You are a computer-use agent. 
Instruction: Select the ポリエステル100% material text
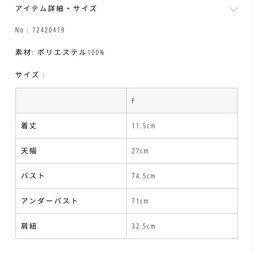[71, 52]
